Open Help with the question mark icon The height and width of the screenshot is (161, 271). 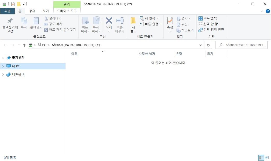(x=268, y=11)
